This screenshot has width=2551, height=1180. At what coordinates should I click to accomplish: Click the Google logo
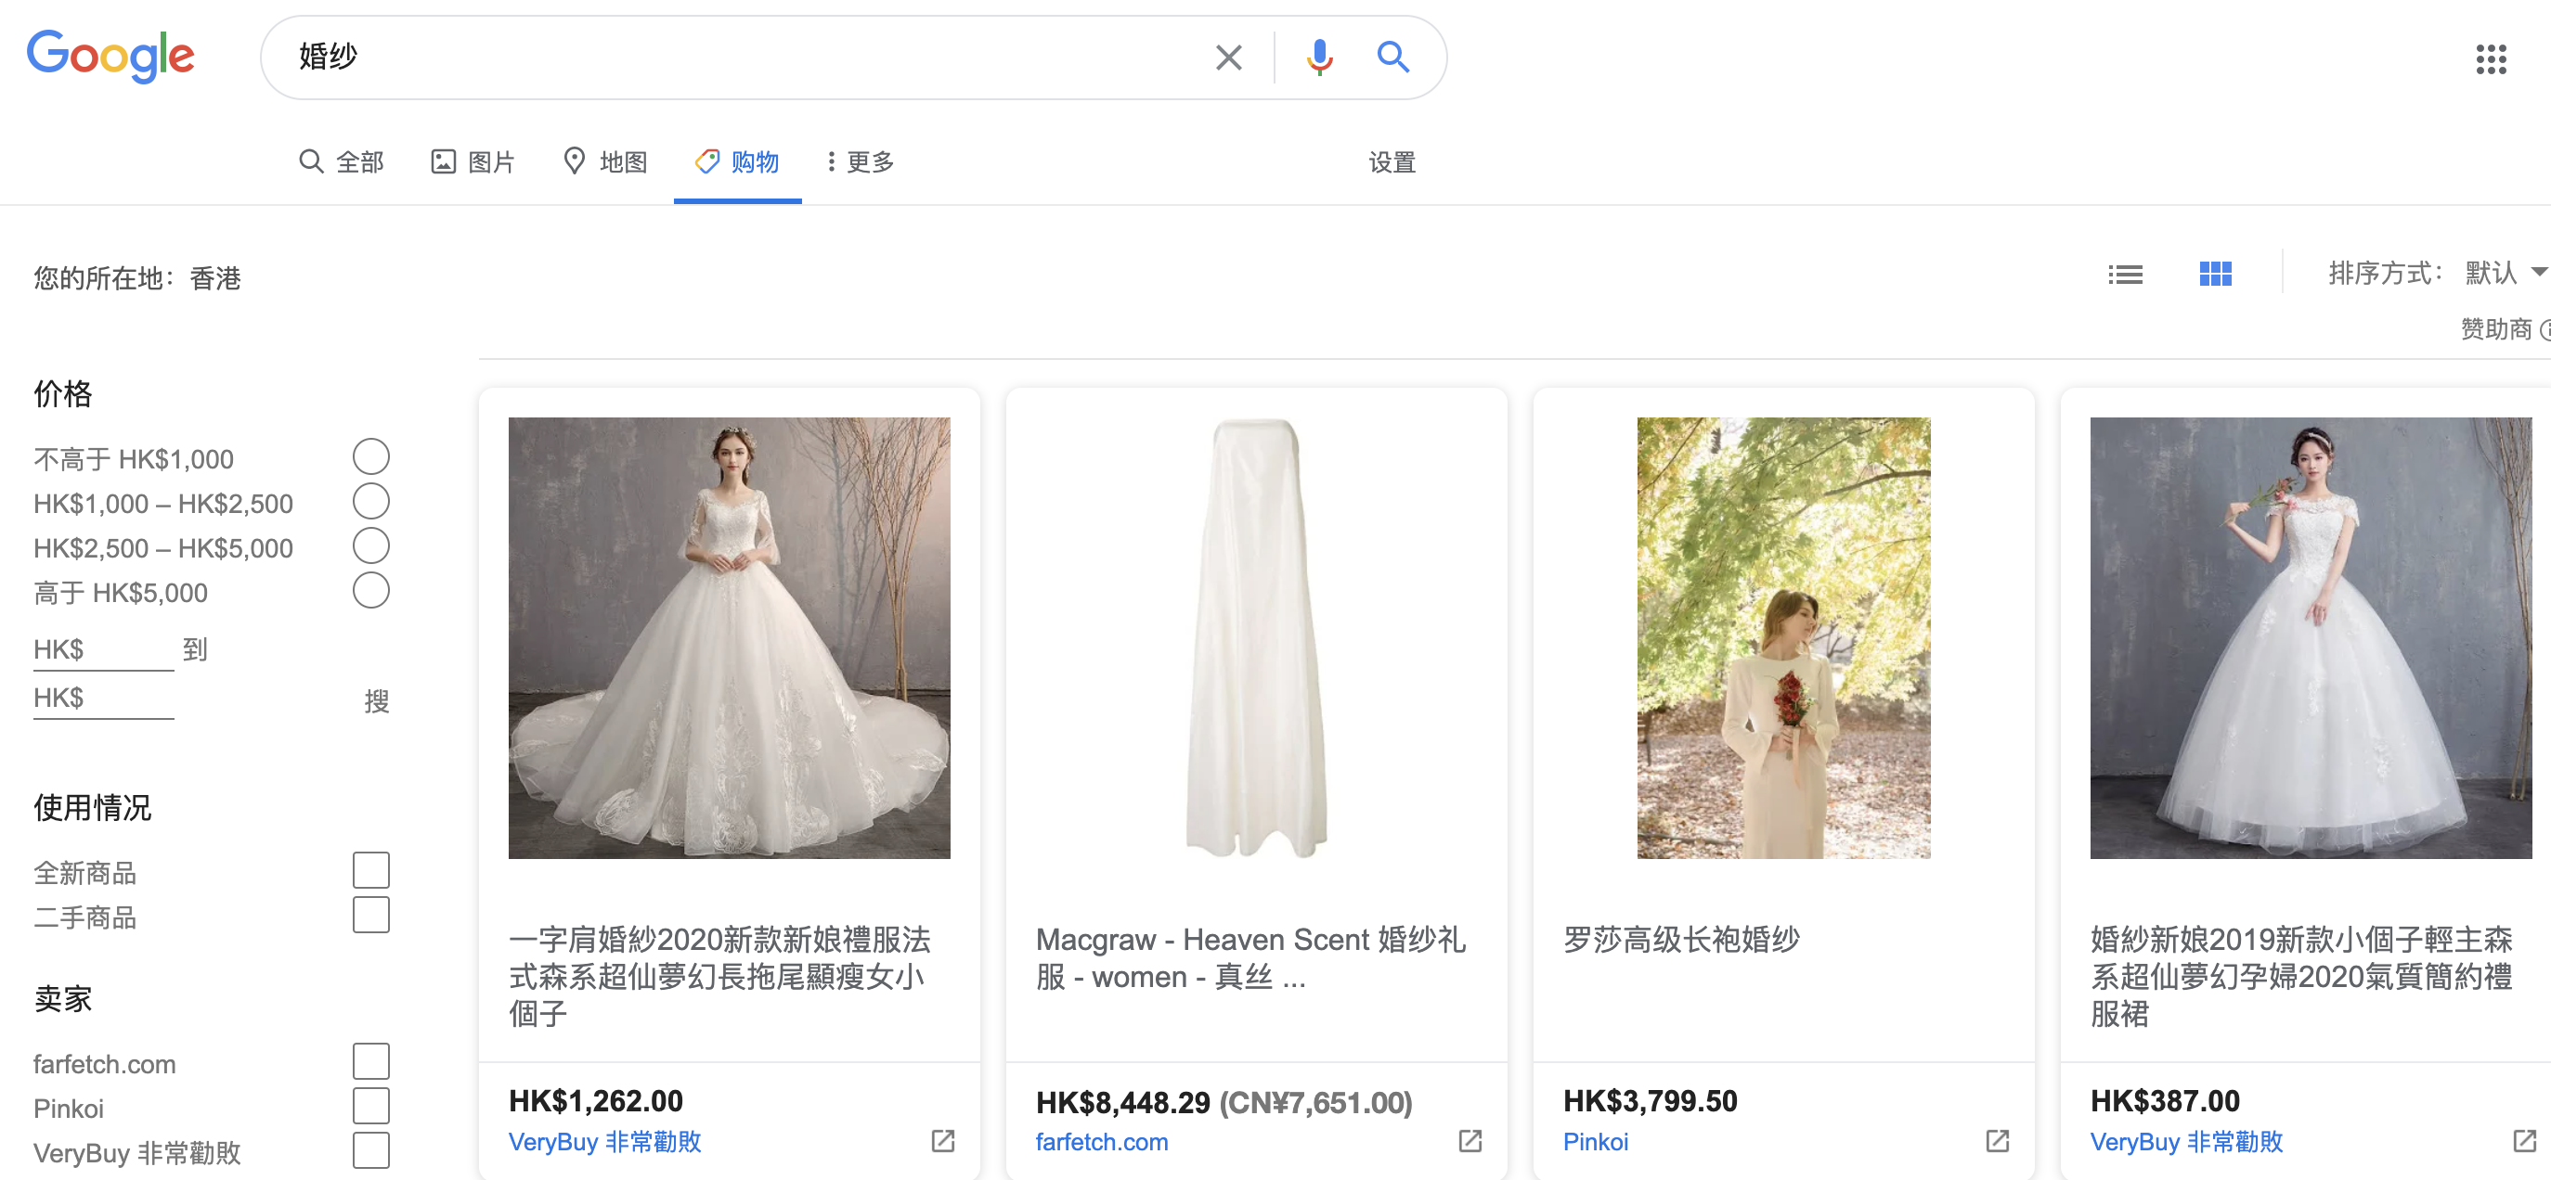point(110,57)
